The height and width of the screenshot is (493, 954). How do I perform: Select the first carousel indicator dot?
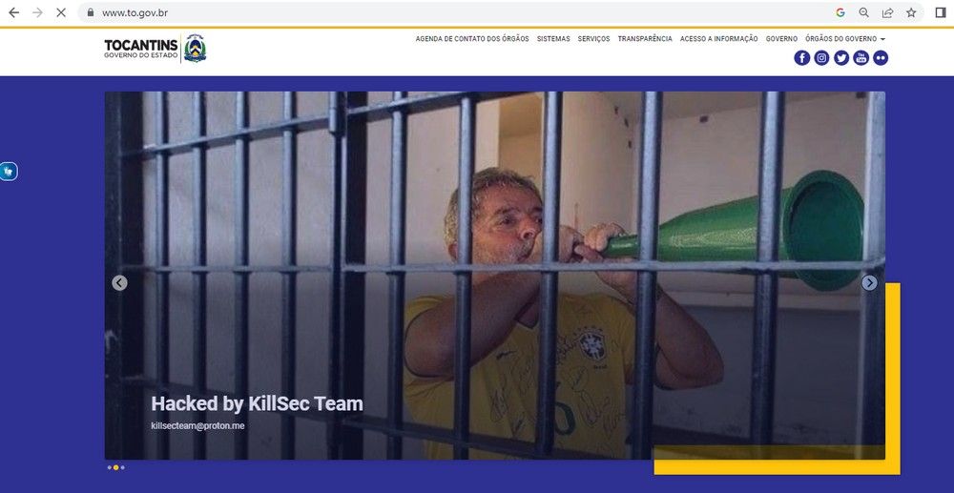[x=110, y=467]
